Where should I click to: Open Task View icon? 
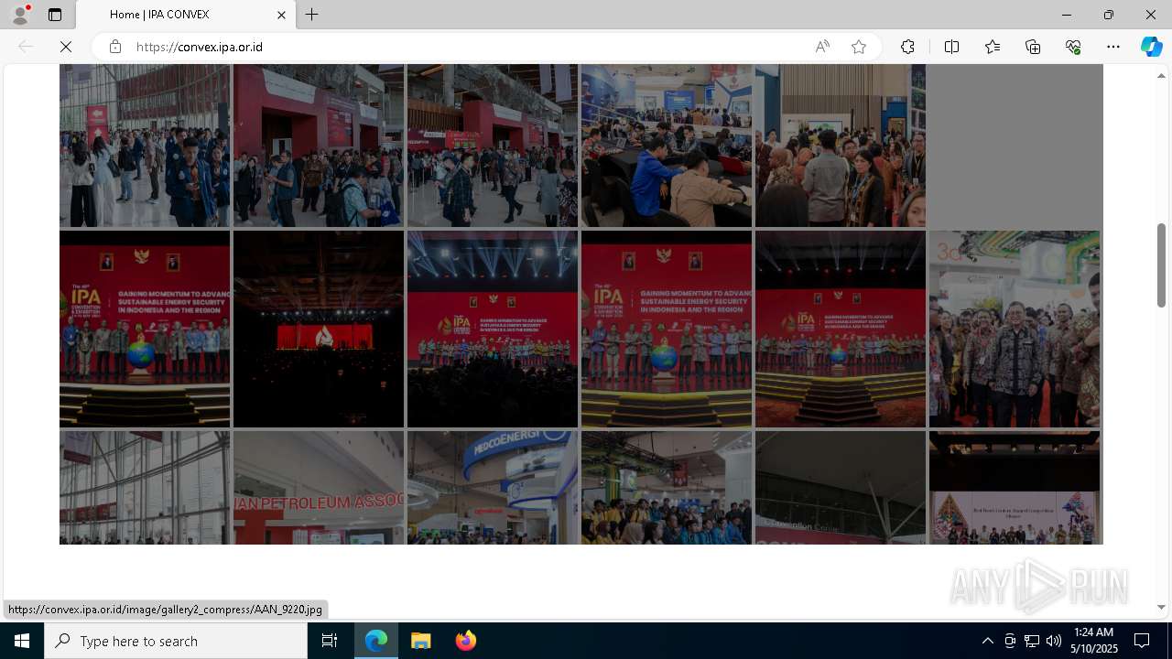(330, 641)
